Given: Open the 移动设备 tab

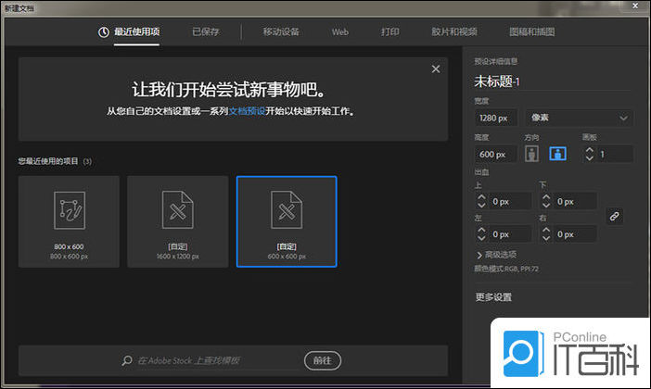Looking at the screenshot, I should tap(281, 32).
